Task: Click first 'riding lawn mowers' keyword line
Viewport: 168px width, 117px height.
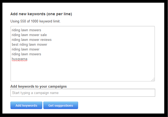Action: 26,30
